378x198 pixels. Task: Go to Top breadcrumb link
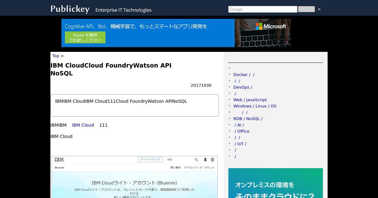(x=56, y=56)
